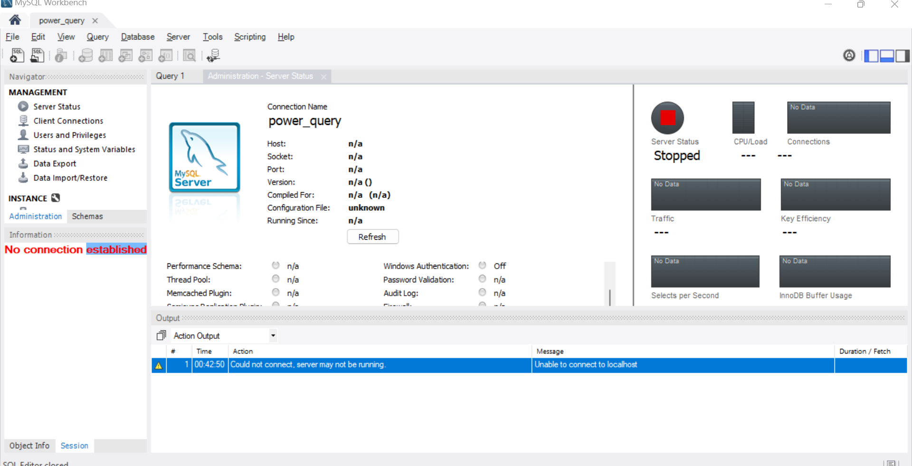The width and height of the screenshot is (912, 466).
Task: Click the create new view icon
Action: (x=125, y=56)
